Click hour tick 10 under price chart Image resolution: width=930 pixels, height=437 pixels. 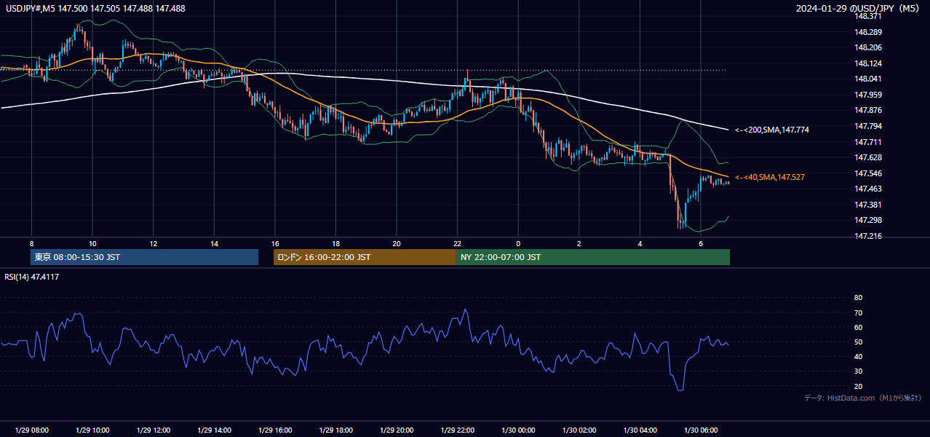click(x=92, y=243)
